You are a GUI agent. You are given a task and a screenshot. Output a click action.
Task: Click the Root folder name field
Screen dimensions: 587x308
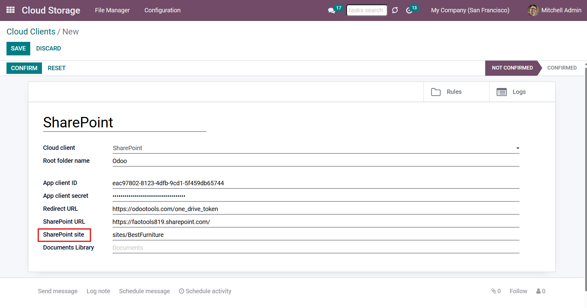[x=316, y=161]
